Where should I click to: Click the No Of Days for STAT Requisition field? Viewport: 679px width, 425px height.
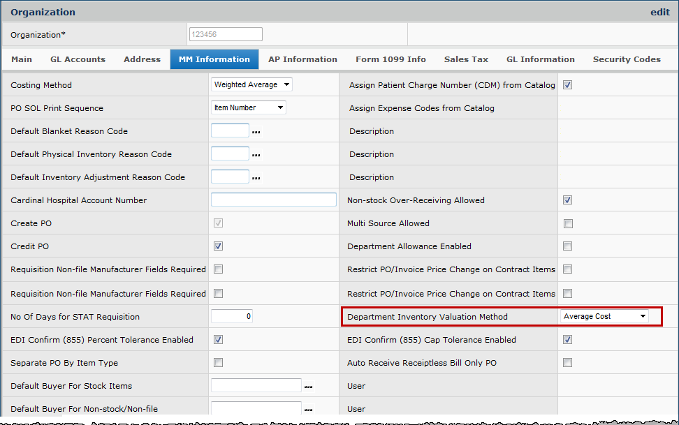click(232, 317)
